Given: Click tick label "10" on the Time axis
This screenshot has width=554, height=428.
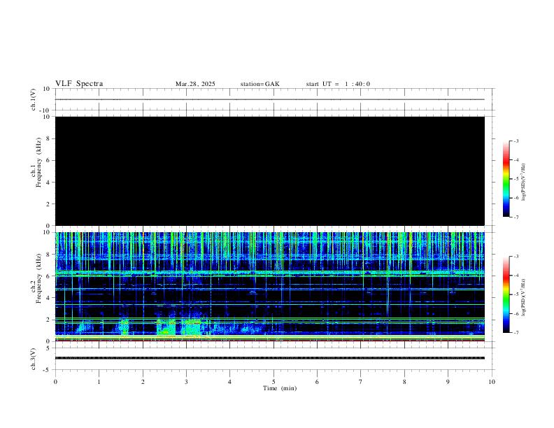Looking at the screenshot, I should tap(492, 382).
